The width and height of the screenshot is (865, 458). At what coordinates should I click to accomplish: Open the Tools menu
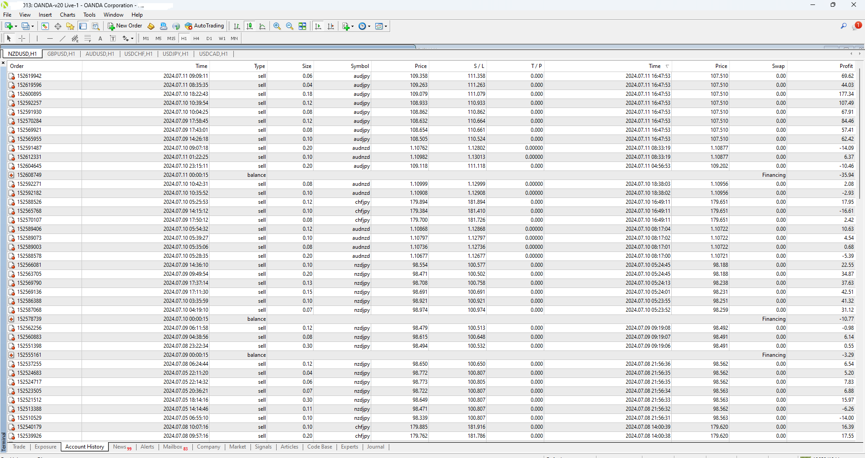click(89, 15)
